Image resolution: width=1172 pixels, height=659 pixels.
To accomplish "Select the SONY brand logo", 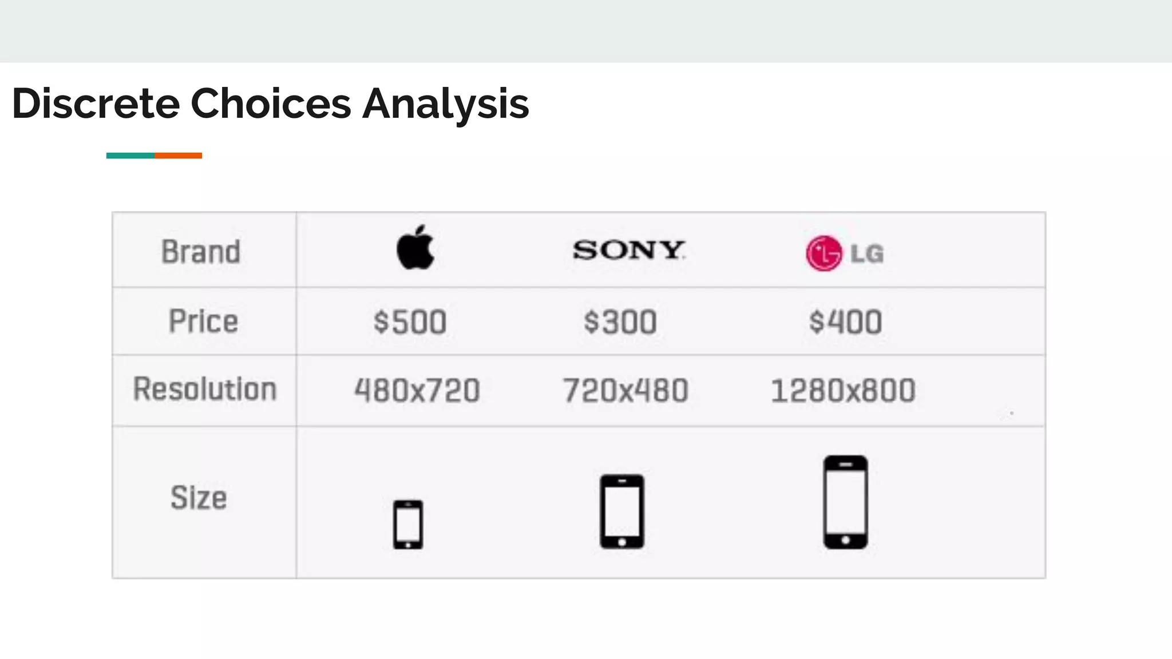I will point(628,250).
